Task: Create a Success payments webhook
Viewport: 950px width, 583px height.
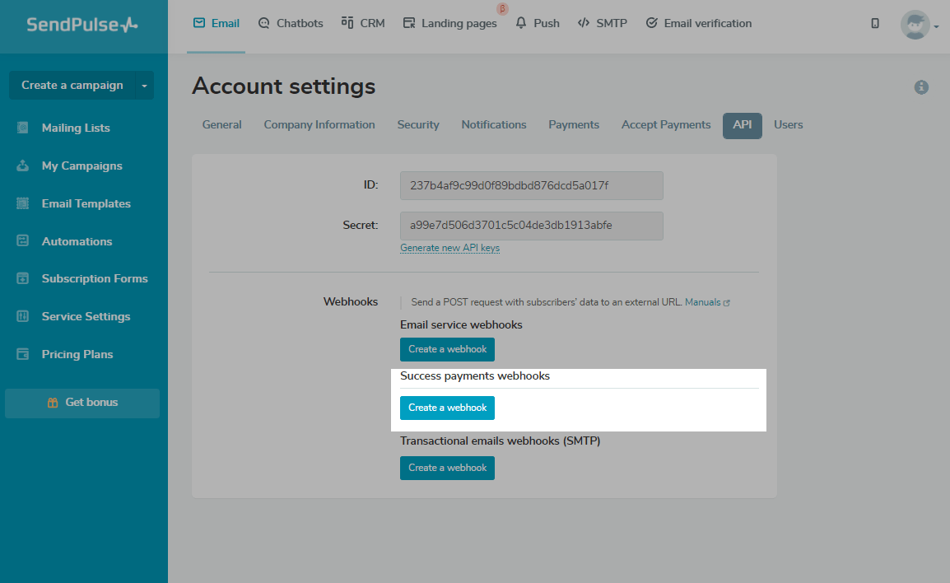Action: (x=447, y=408)
